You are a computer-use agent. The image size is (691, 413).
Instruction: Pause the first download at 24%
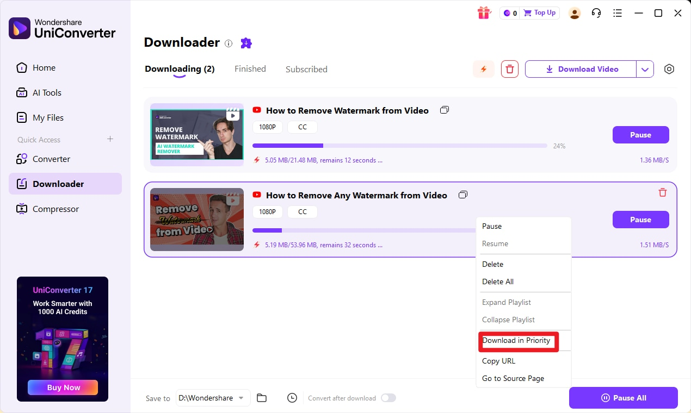(640, 135)
